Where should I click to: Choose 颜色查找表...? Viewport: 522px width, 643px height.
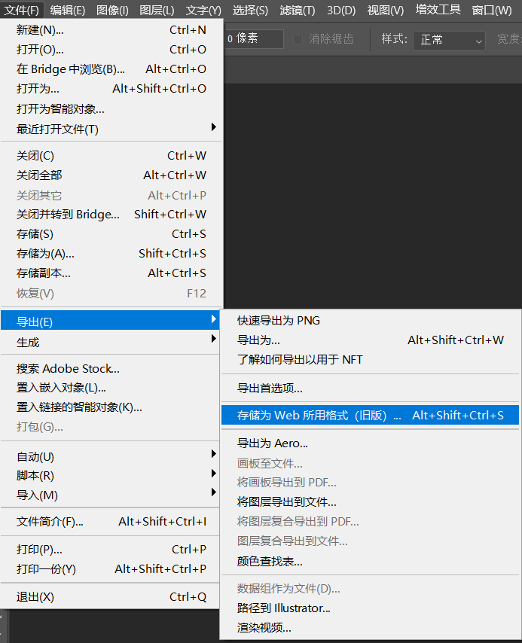pos(370,562)
